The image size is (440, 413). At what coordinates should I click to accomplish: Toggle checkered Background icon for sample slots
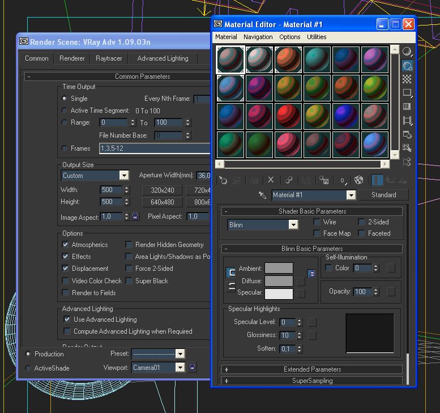tap(407, 79)
